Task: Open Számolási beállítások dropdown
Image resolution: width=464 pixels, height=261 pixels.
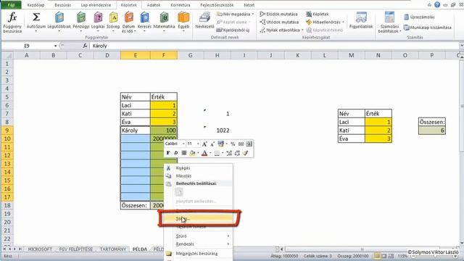Action: 389,22
